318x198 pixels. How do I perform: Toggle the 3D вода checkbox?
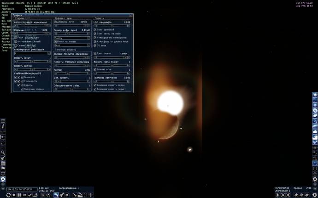point(95,45)
